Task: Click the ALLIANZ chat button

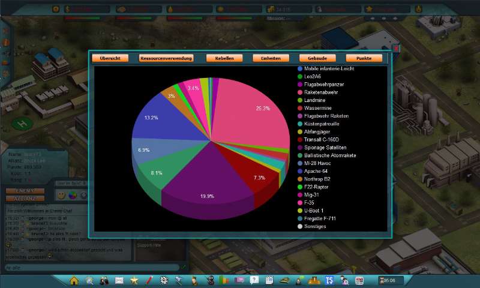Action: pos(25,199)
